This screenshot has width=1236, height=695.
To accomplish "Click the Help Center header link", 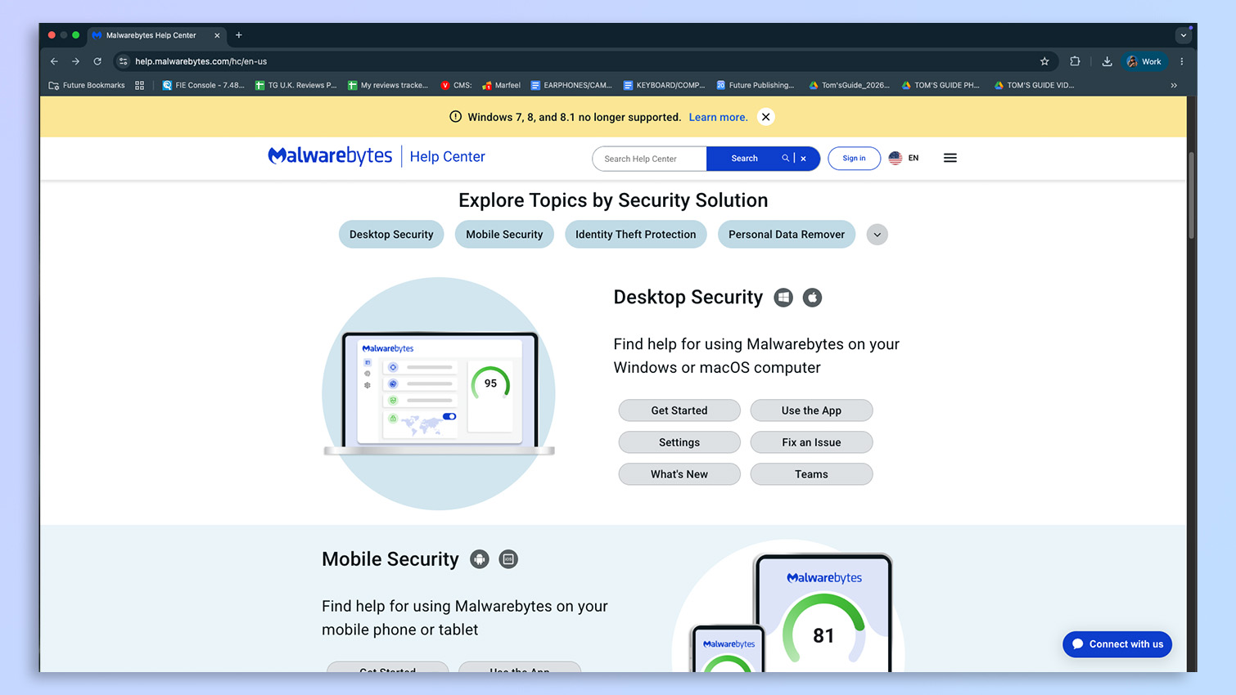I will 447,156.
